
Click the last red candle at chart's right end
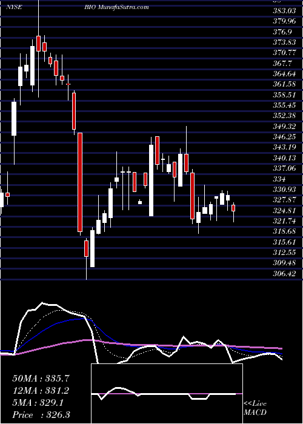(x=233, y=208)
